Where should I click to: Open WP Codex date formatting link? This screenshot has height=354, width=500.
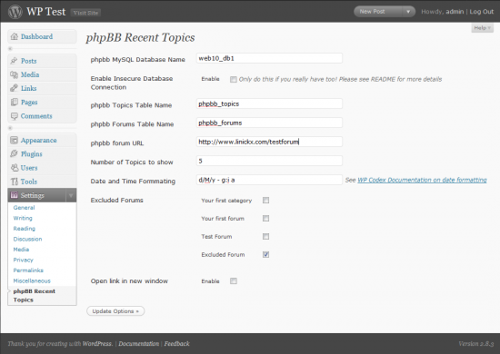422,180
